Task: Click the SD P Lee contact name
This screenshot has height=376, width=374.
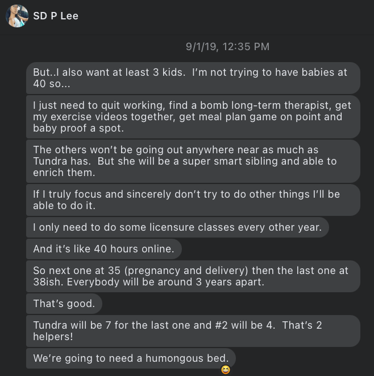Action: [x=56, y=16]
